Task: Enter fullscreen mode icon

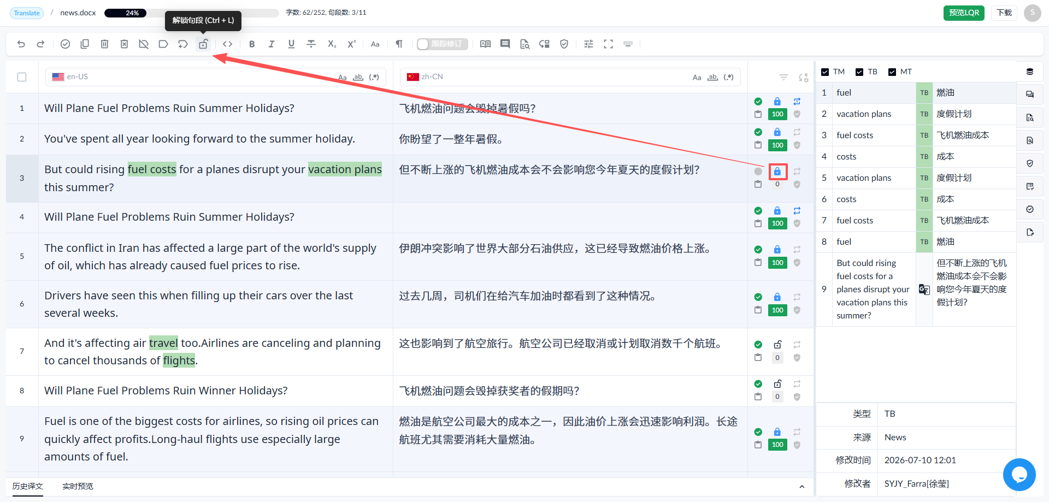Action: 608,44
